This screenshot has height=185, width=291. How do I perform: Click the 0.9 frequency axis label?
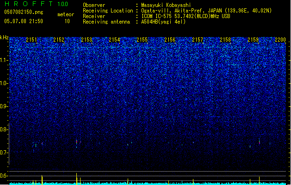tap(4, 106)
